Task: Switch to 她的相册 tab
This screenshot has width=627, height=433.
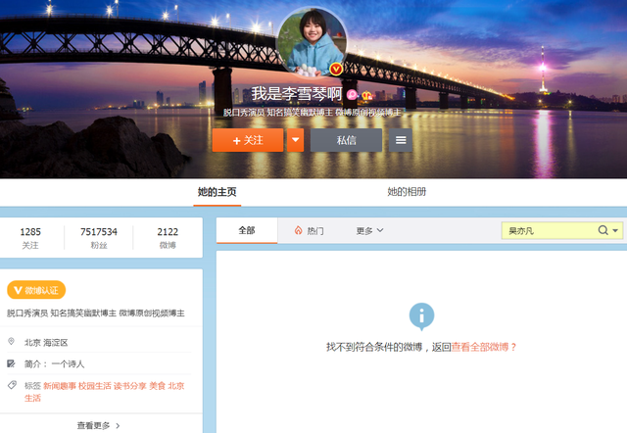Action: point(407,192)
